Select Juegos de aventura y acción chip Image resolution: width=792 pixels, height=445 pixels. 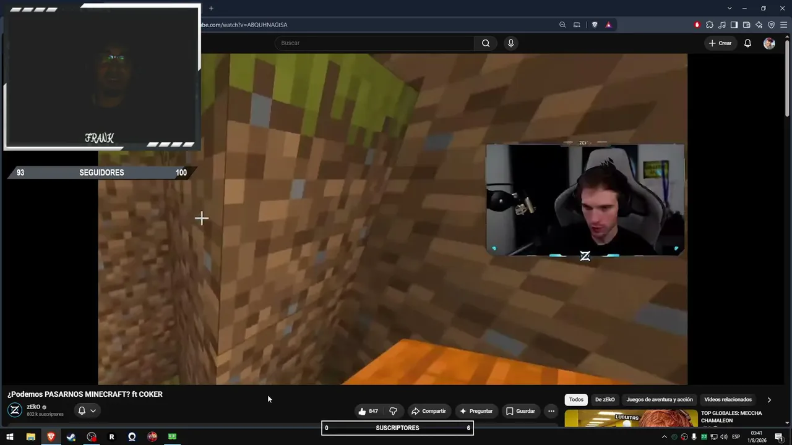pos(660,400)
